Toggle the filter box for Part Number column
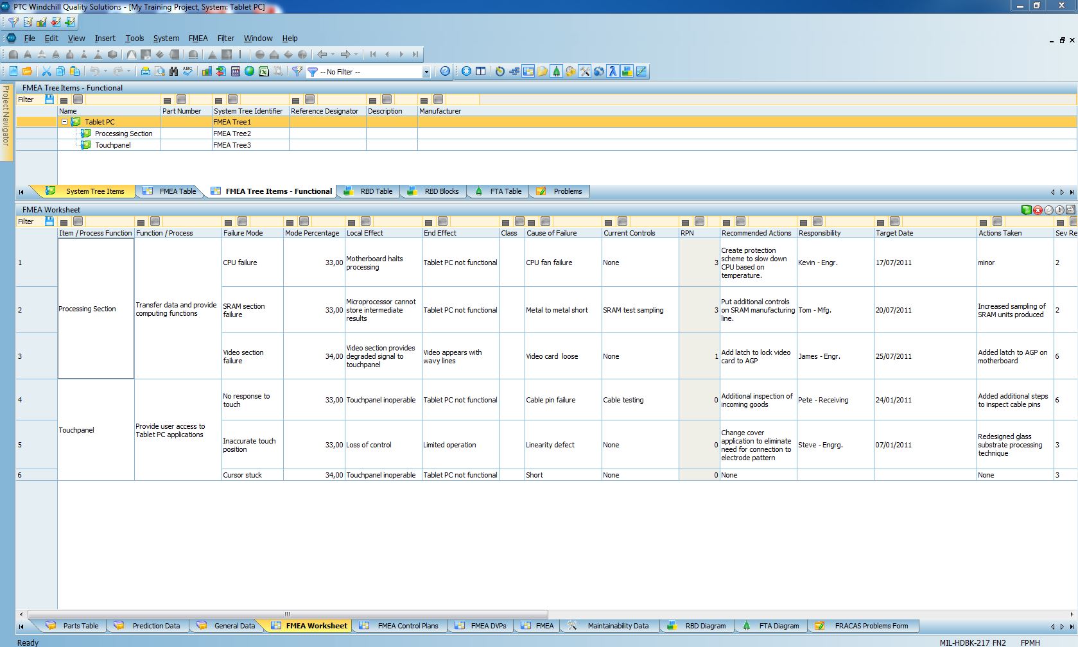This screenshot has width=1078, height=647. click(182, 99)
